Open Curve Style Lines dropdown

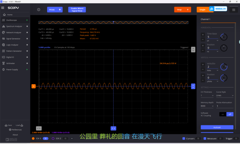225,96
